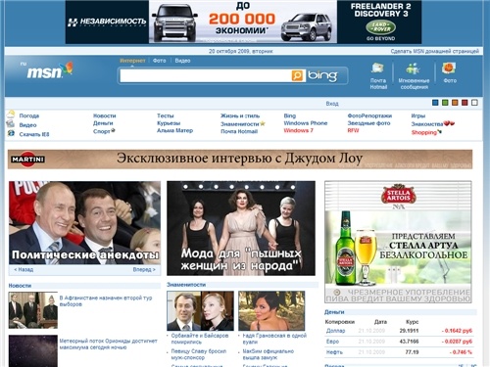Go to the Назад previous slide link
This screenshot has height=367, width=490.
pyautogui.click(x=24, y=270)
